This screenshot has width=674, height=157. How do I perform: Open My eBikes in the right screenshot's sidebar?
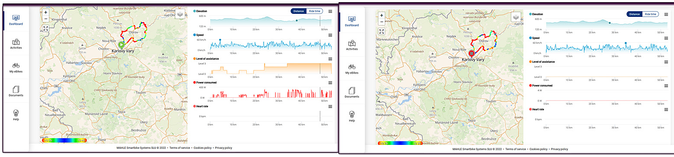coord(352,69)
